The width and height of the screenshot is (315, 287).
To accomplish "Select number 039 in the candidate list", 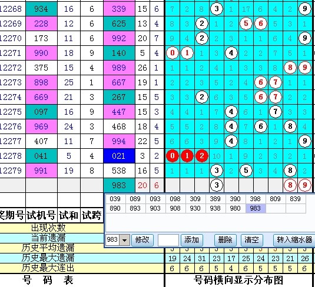I will [x=115, y=199].
